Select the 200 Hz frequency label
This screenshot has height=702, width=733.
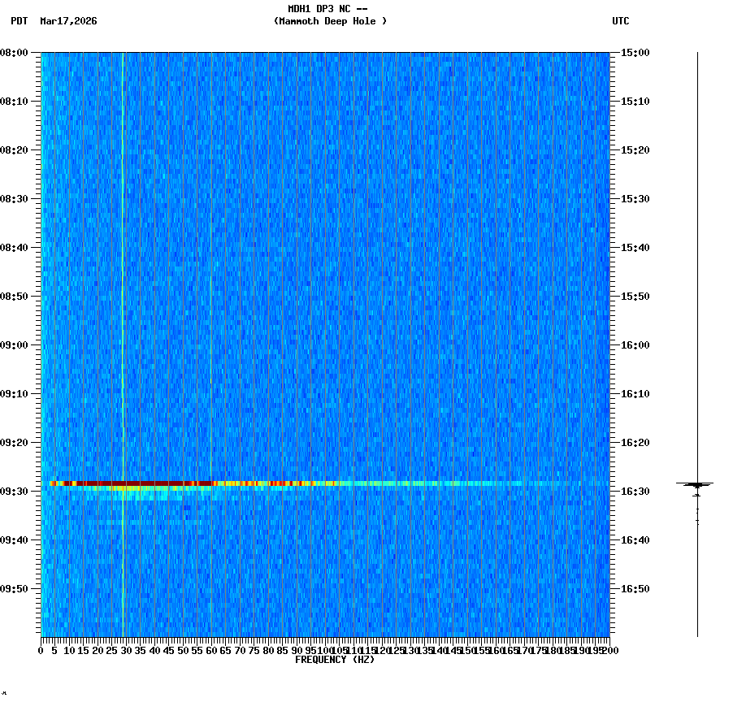point(609,650)
